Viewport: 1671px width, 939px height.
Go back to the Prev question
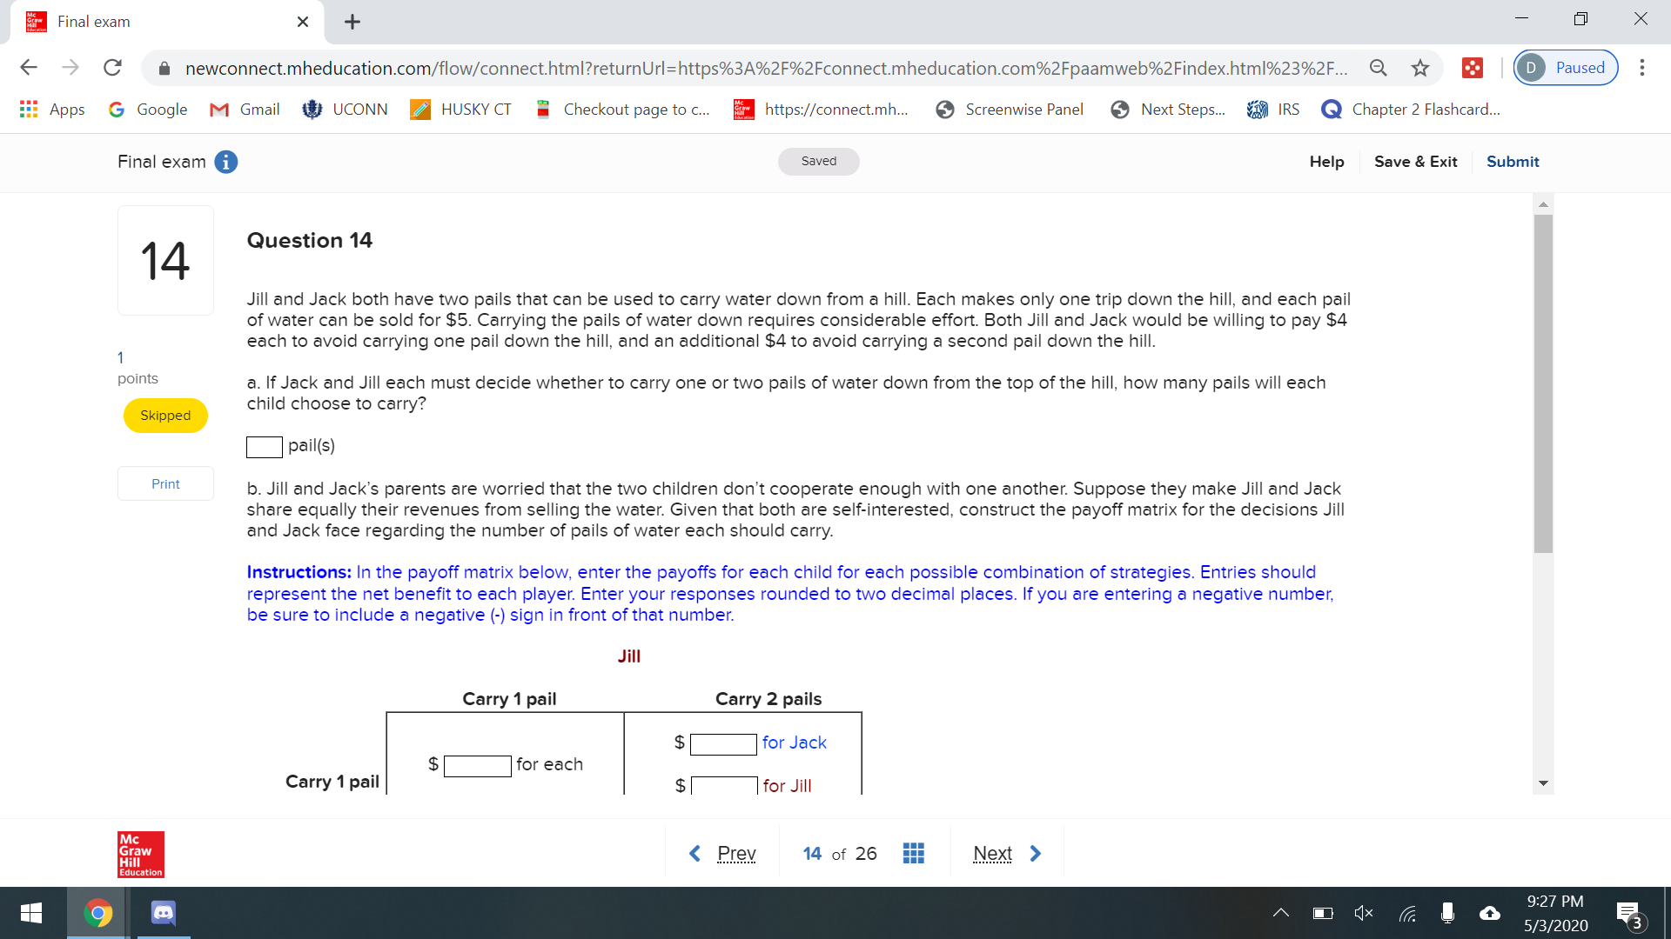722,853
